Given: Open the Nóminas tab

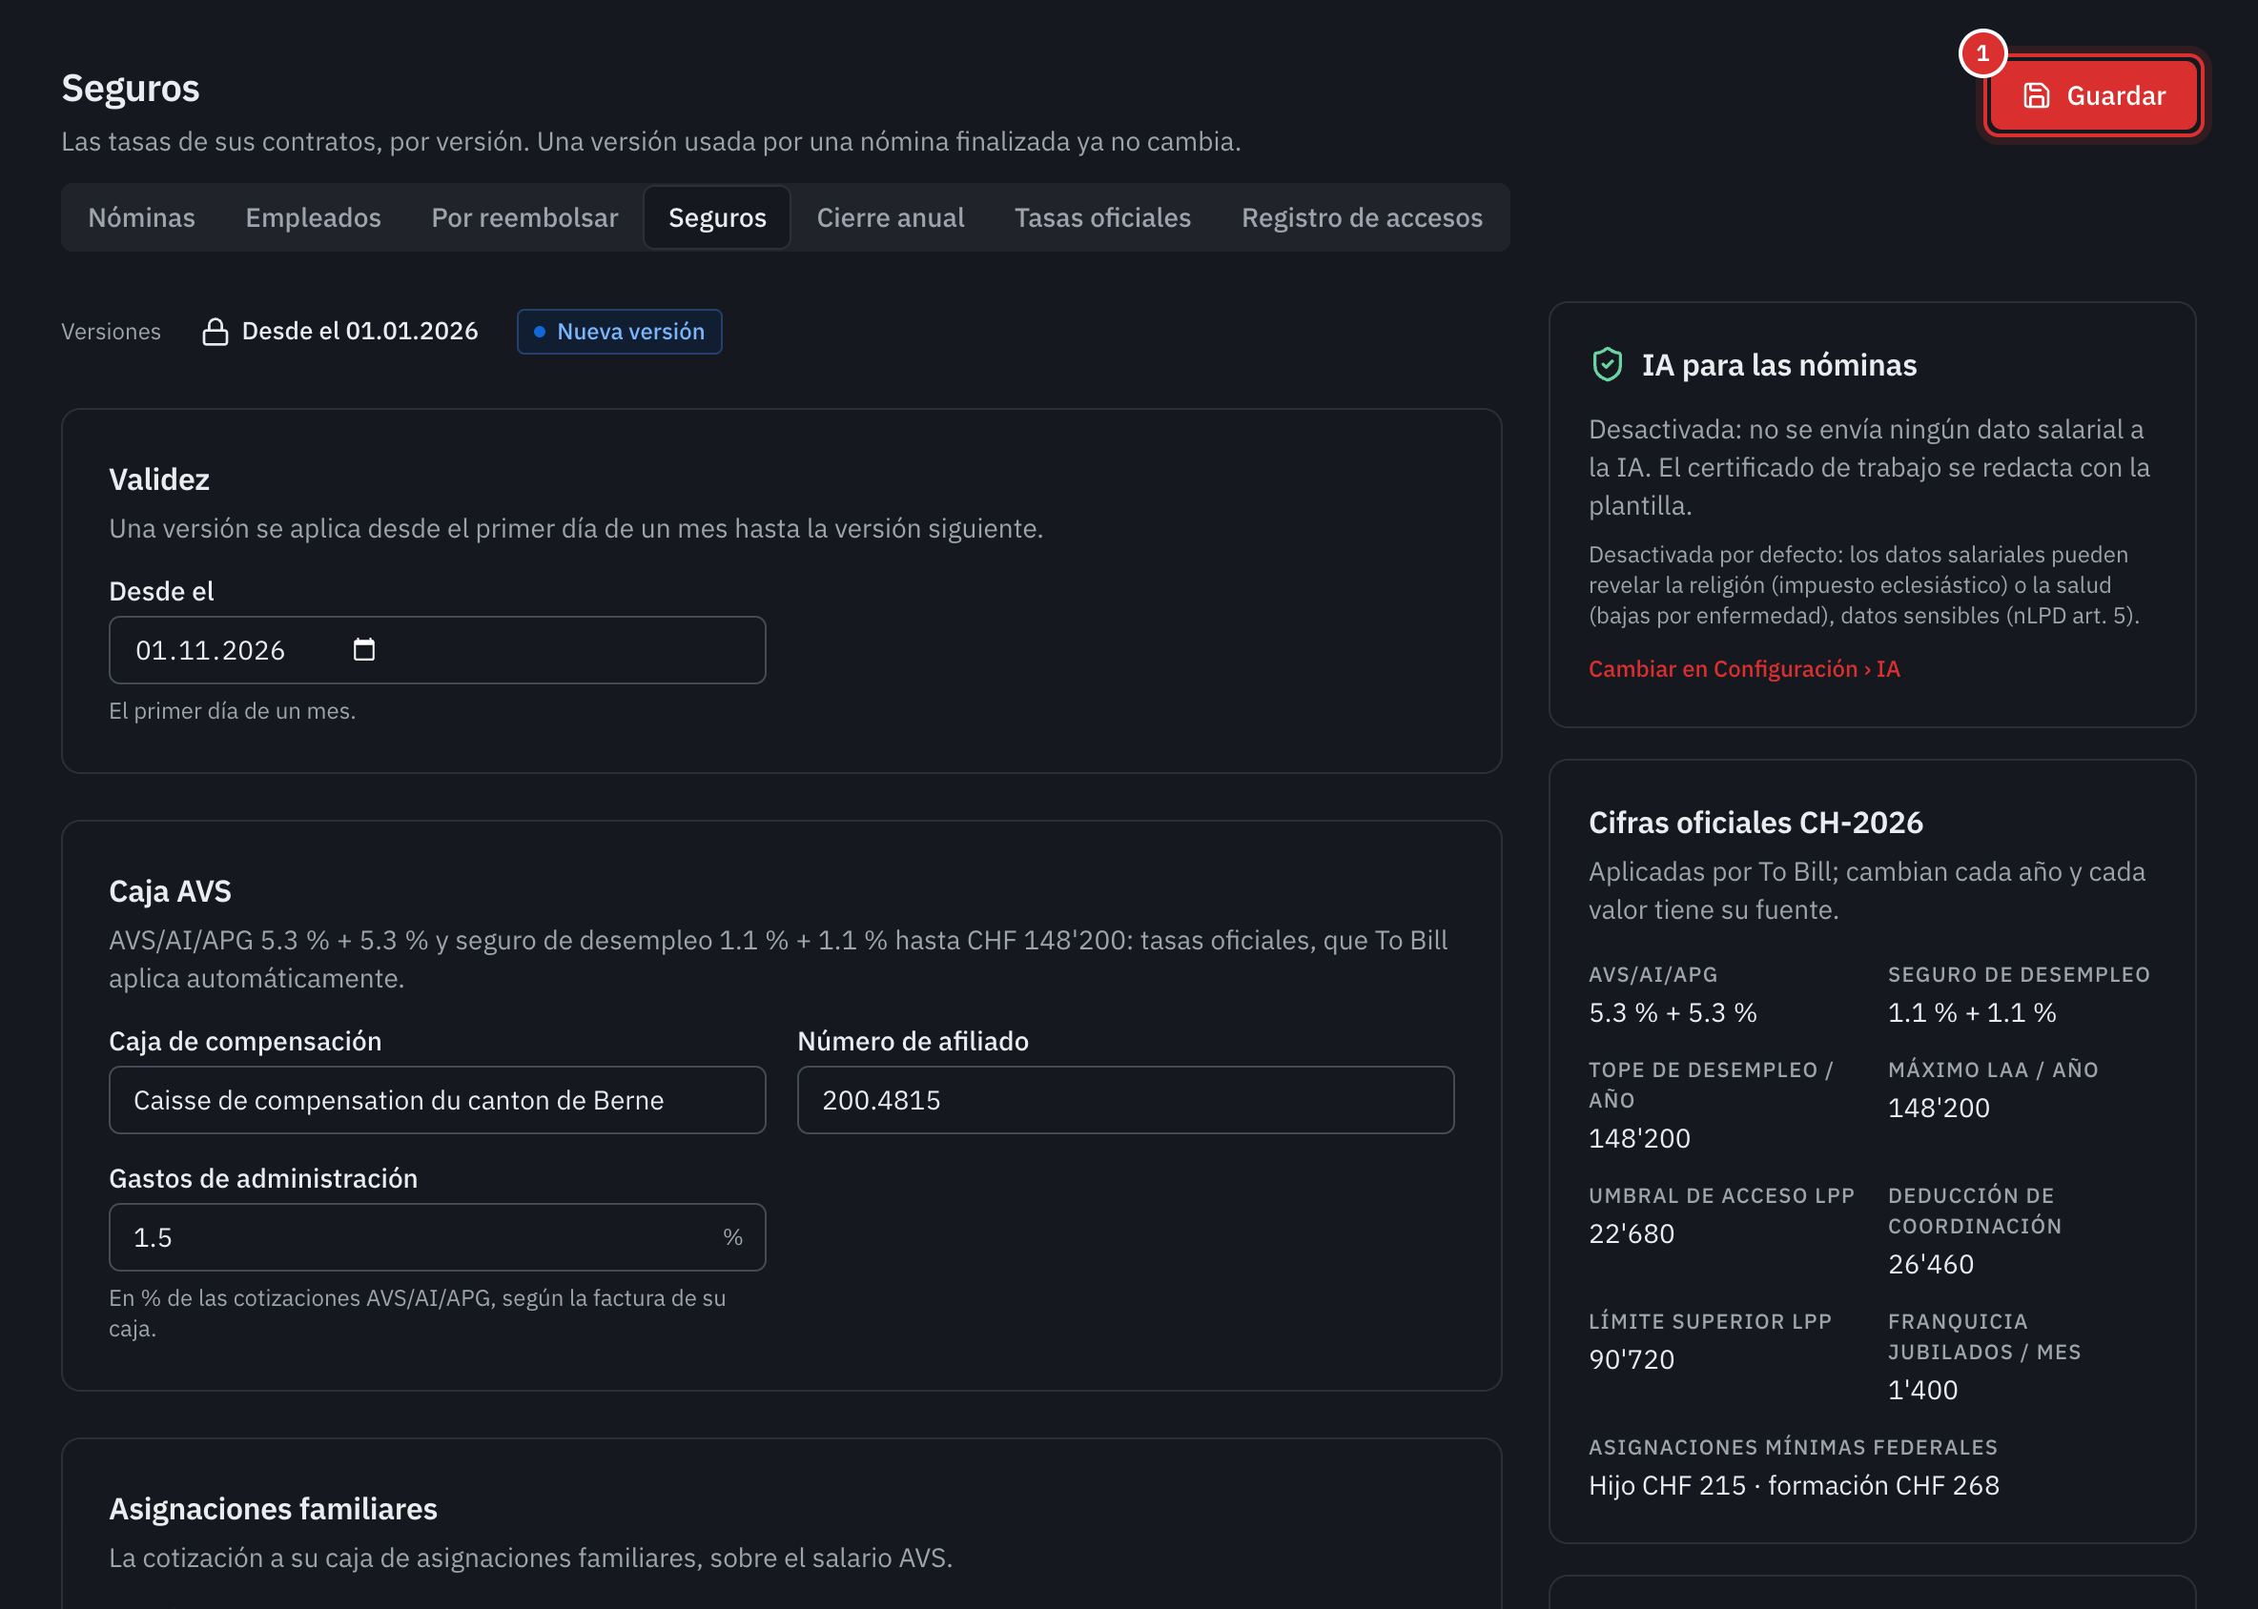Looking at the screenshot, I should pyautogui.click(x=142, y=217).
